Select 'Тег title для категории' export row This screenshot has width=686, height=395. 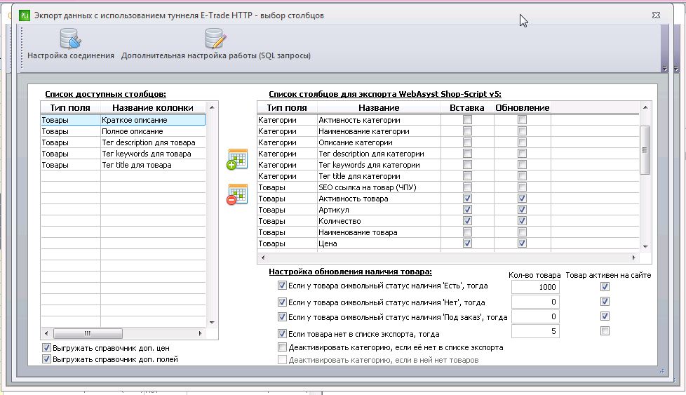(448, 176)
